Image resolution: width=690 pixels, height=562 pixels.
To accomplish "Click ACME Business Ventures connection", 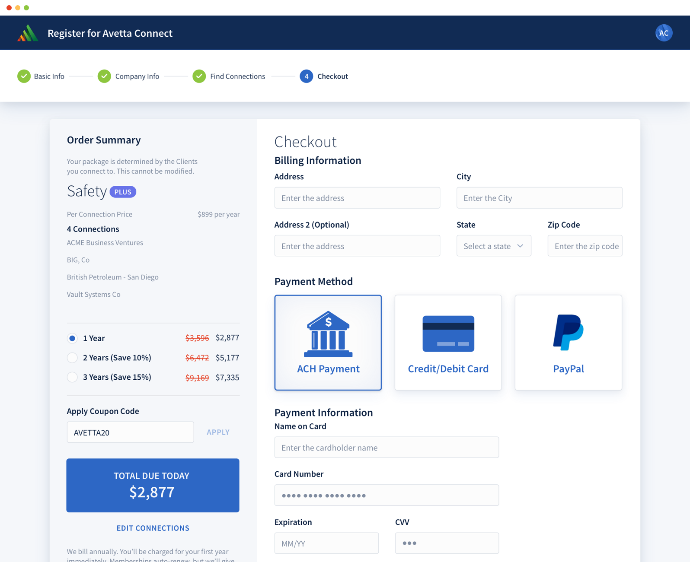I will pyautogui.click(x=105, y=242).
